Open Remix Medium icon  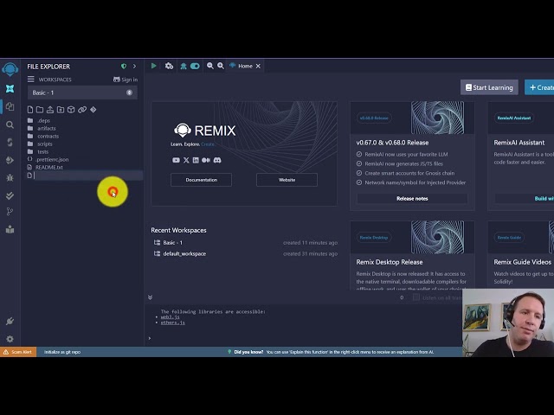(206, 160)
